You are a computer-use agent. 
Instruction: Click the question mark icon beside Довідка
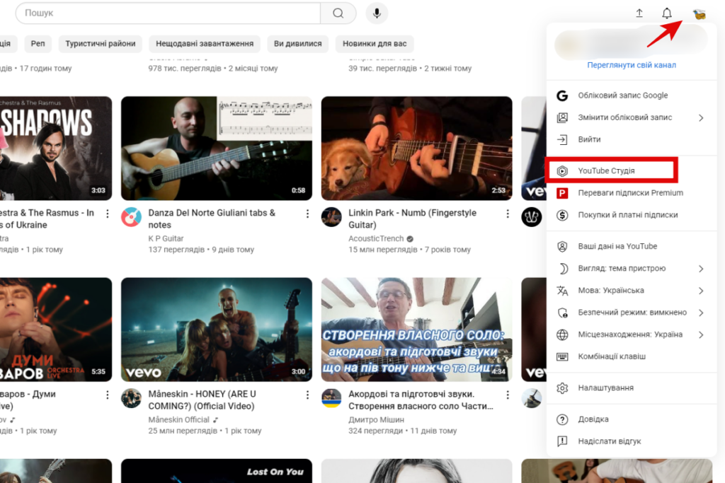564,419
